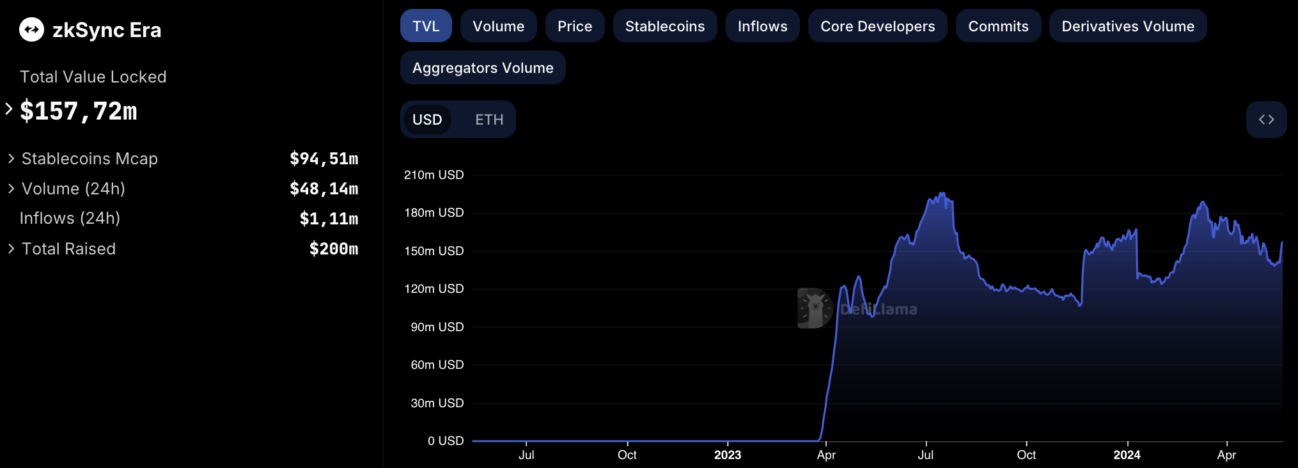Screen dimensions: 1298x468
Task: Expand the Volume (24h) row
Action: 11,189
